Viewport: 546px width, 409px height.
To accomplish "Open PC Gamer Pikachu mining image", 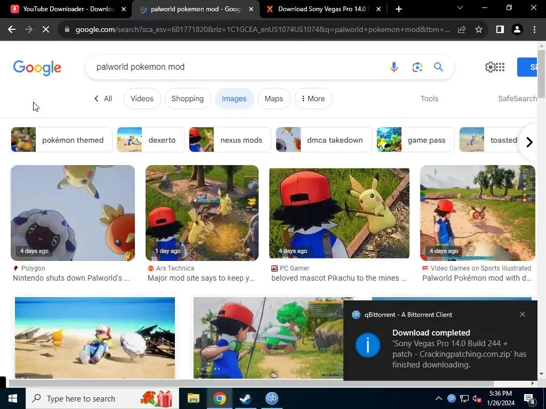I will (x=339, y=213).
